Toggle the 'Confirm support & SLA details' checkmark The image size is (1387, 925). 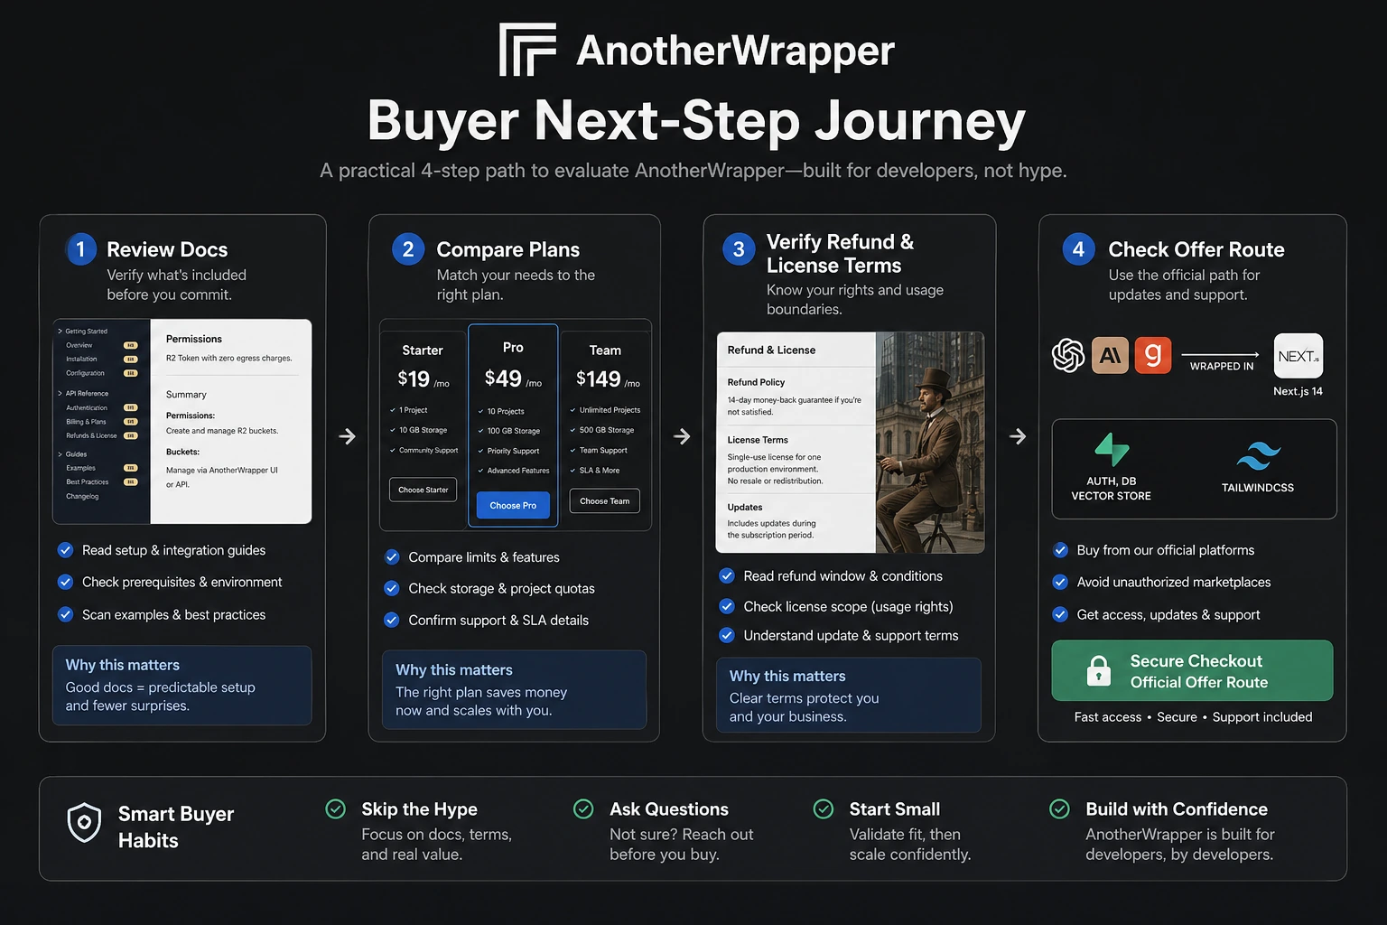[392, 620]
